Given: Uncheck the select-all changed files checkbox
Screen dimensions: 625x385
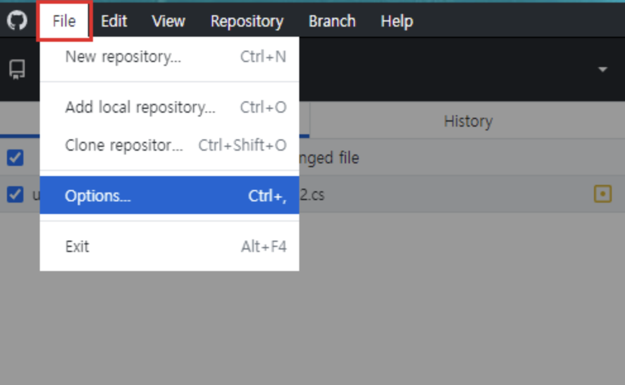Looking at the screenshot, I should click(15, 158).
